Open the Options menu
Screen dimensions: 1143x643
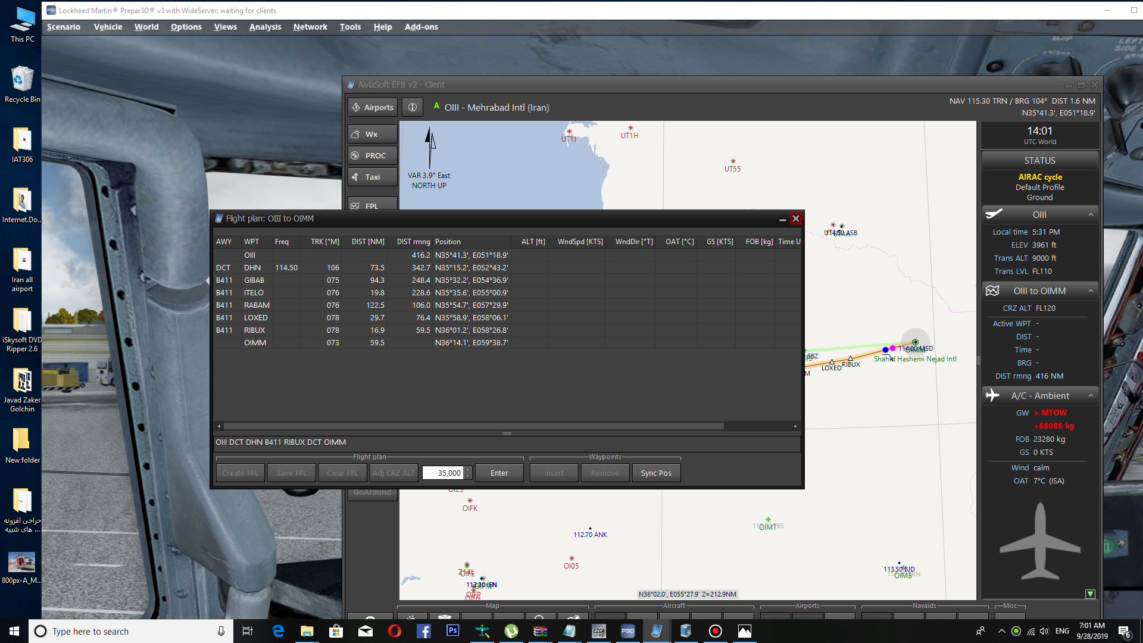186,27
